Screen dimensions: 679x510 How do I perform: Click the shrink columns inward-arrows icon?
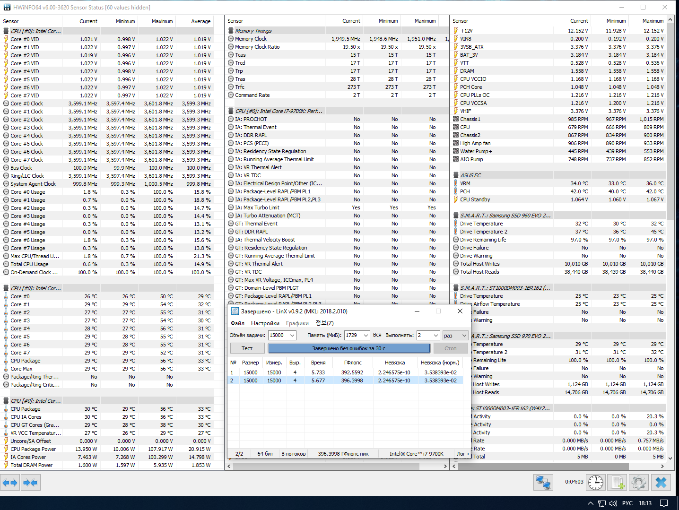point(30,483)
